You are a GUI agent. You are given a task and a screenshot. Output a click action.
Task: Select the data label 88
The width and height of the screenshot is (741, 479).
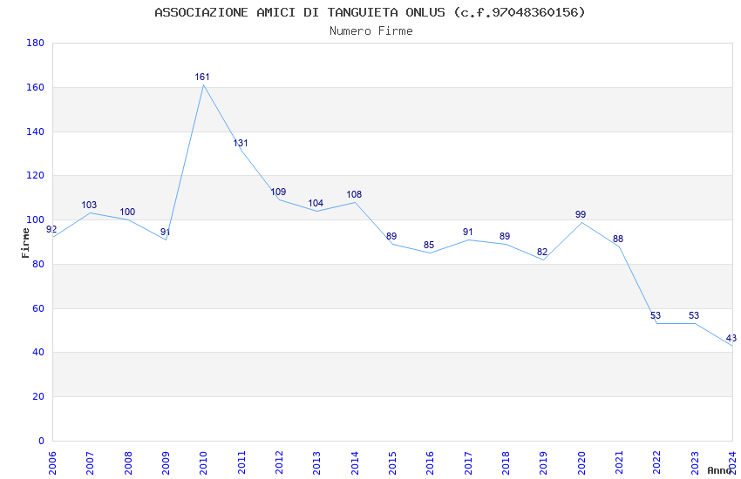click(618, 239)
